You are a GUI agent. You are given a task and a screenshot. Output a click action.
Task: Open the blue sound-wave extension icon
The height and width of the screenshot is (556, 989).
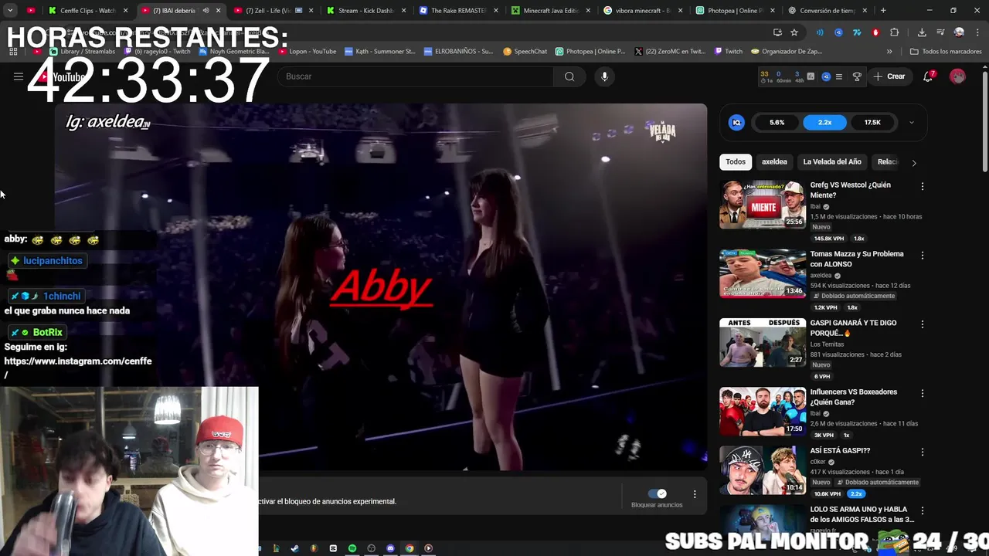coord(820,32)
